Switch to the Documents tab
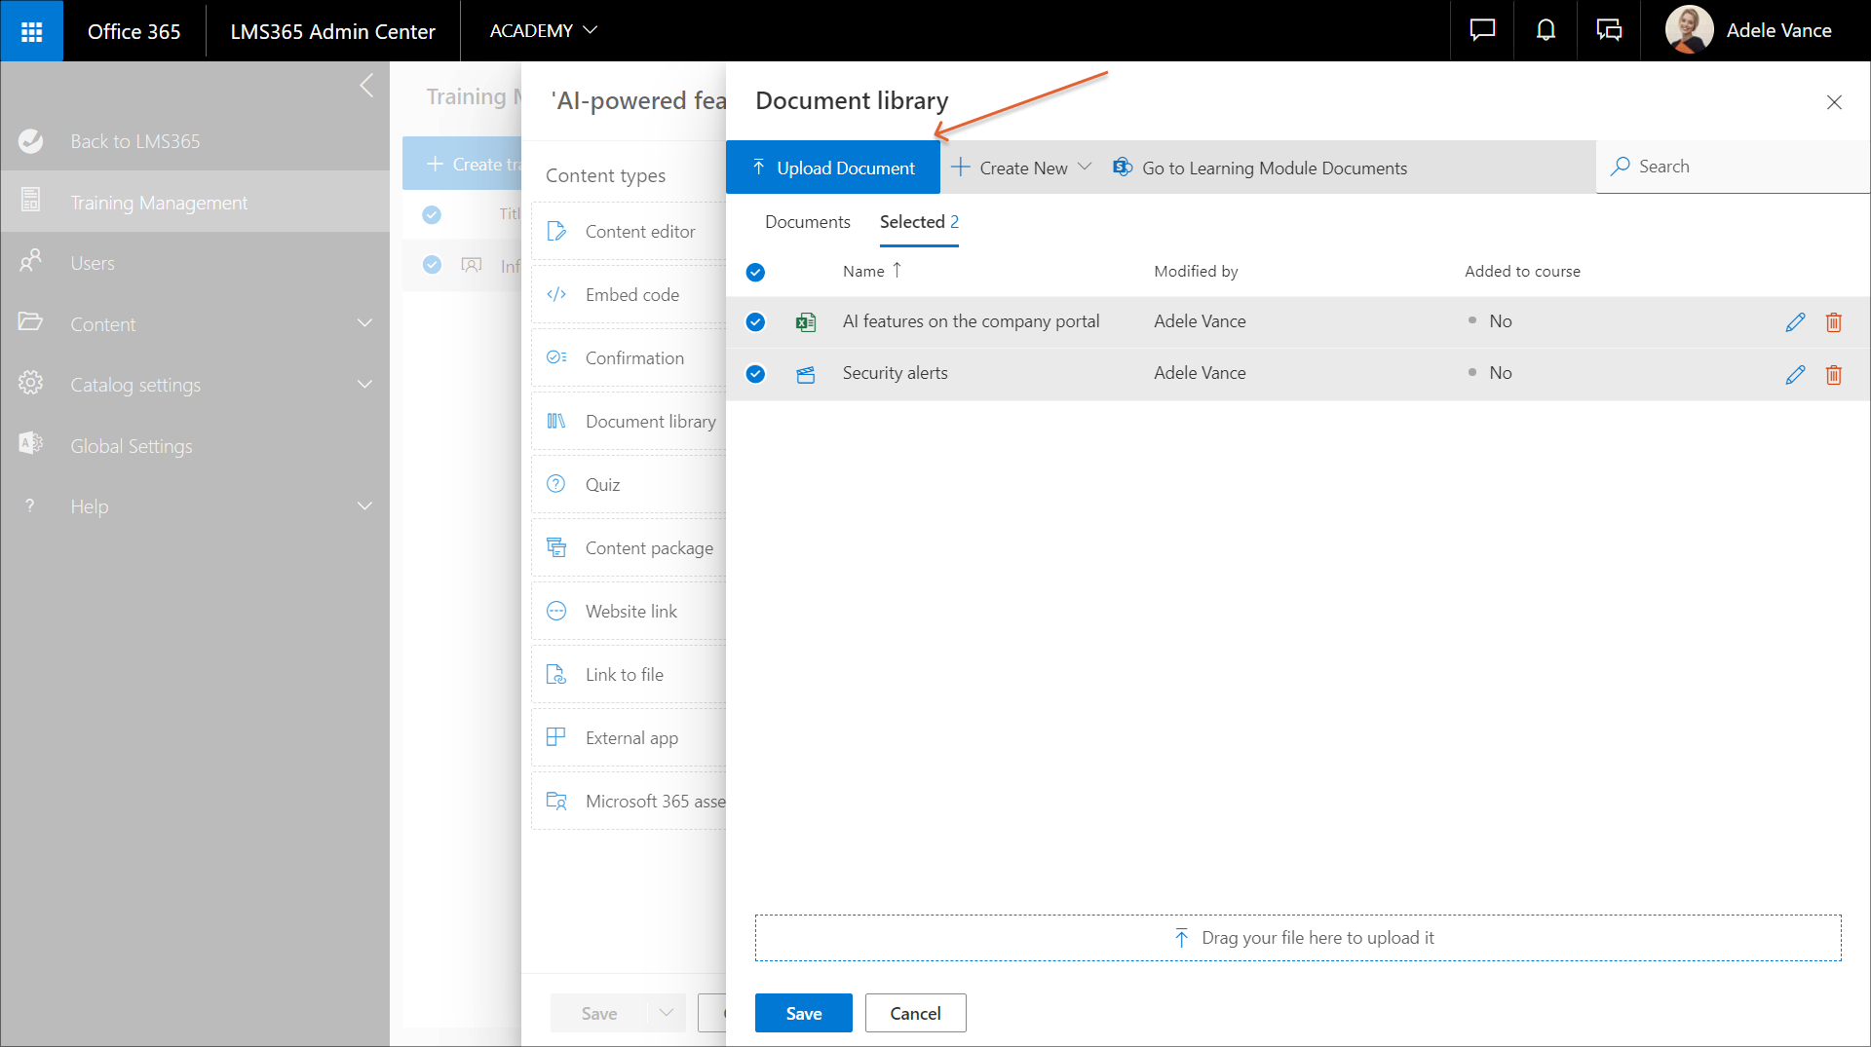 pyautogui.click(x=807, y=222)
